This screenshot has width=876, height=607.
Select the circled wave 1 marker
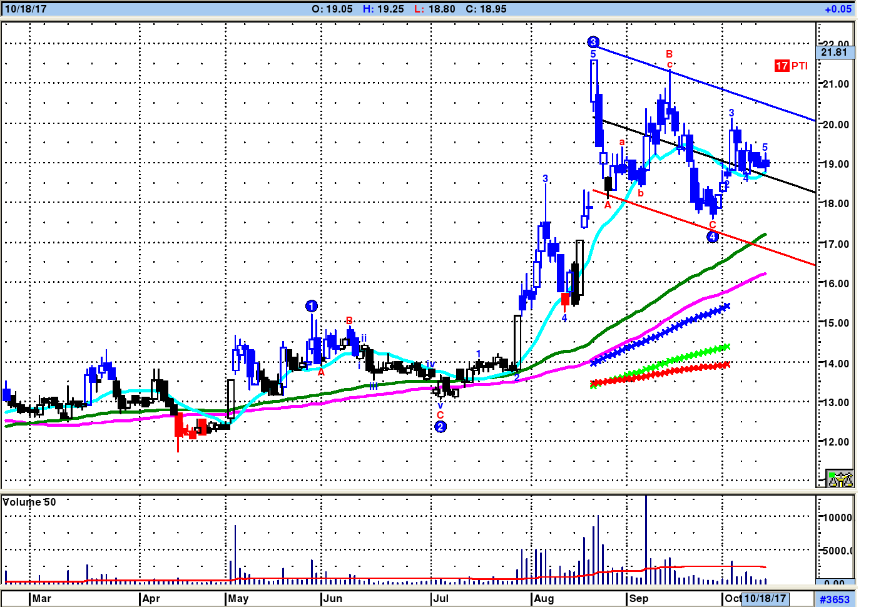[x=312, y=306]
